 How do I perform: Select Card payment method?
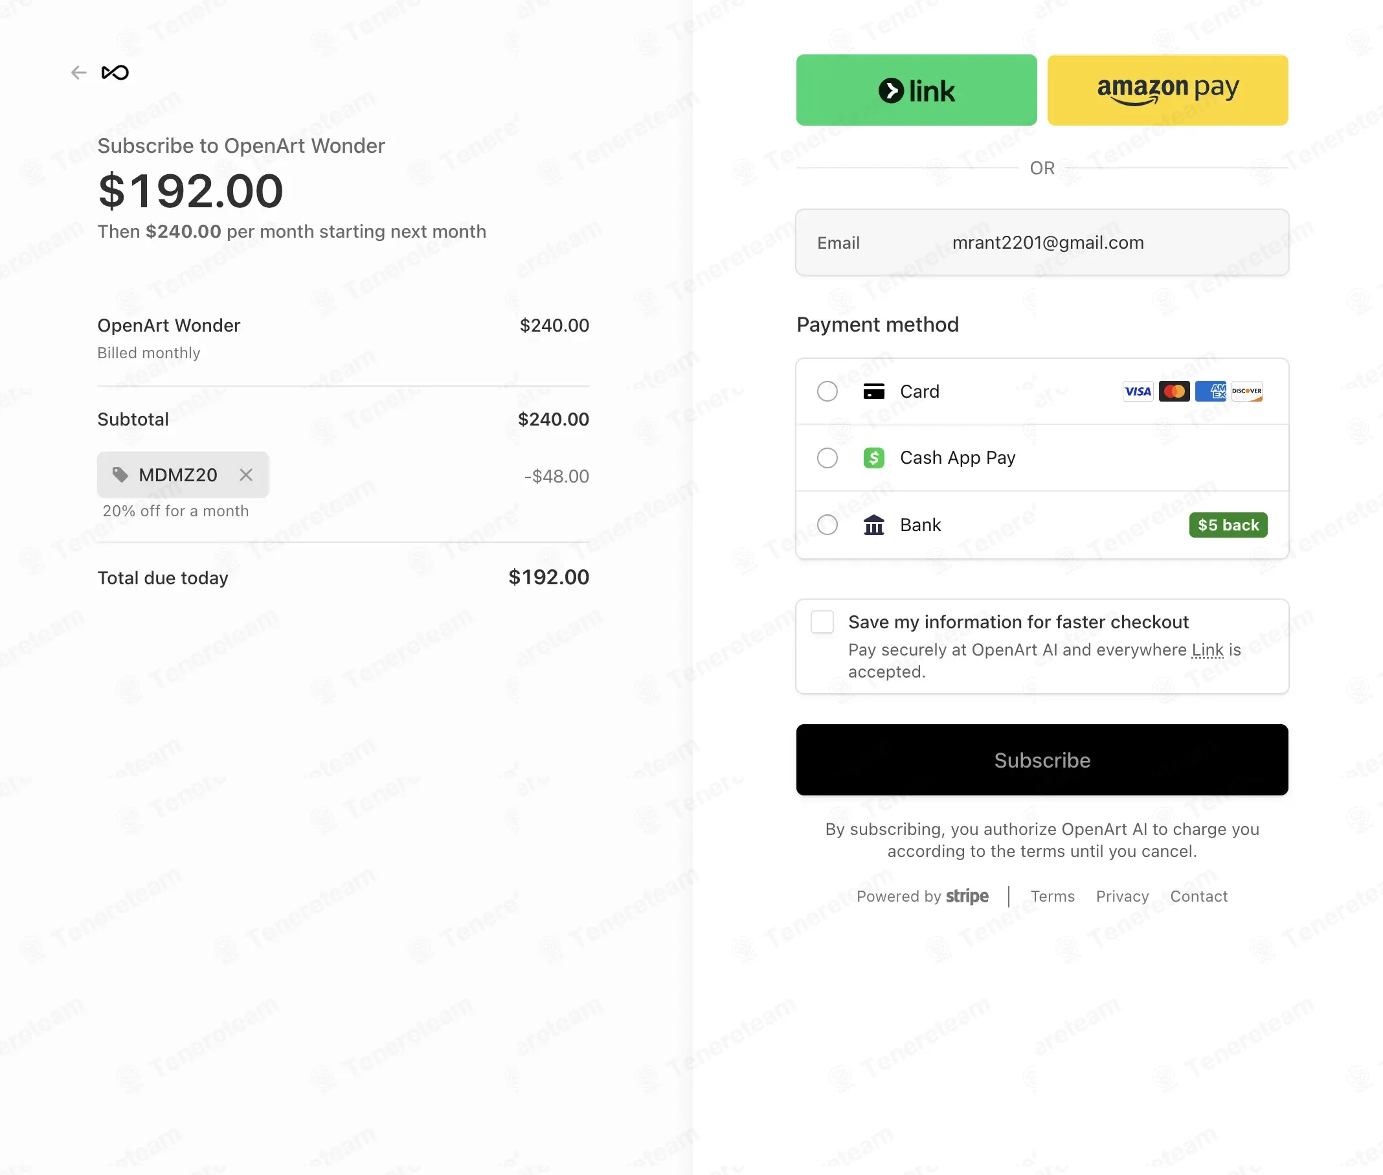tap(827, 392)
